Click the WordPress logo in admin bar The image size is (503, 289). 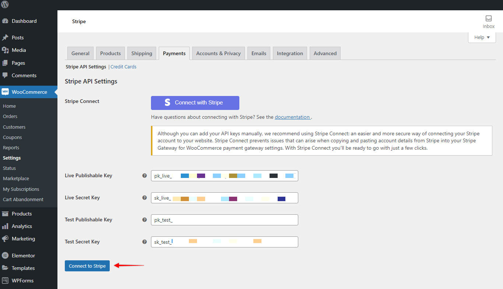coord(5,5)
